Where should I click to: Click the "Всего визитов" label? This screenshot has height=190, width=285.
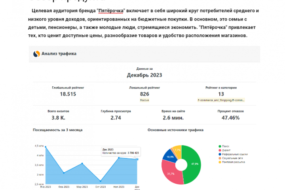click(x=58, y=111)
